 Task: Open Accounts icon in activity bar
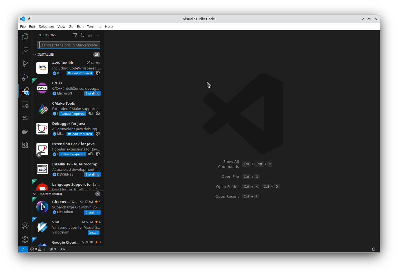[25, 226]
